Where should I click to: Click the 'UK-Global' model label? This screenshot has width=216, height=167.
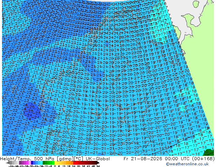point(98,158)
